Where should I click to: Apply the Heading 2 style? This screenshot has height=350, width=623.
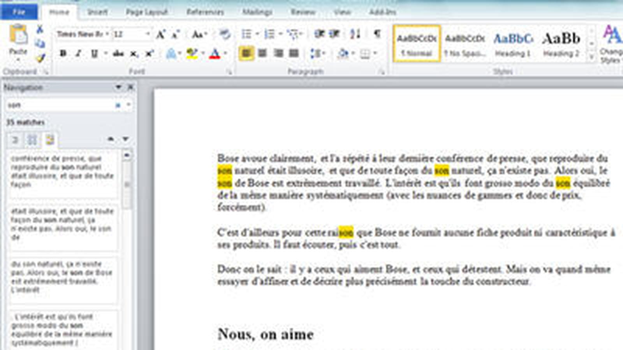click(x=561, y=44)
